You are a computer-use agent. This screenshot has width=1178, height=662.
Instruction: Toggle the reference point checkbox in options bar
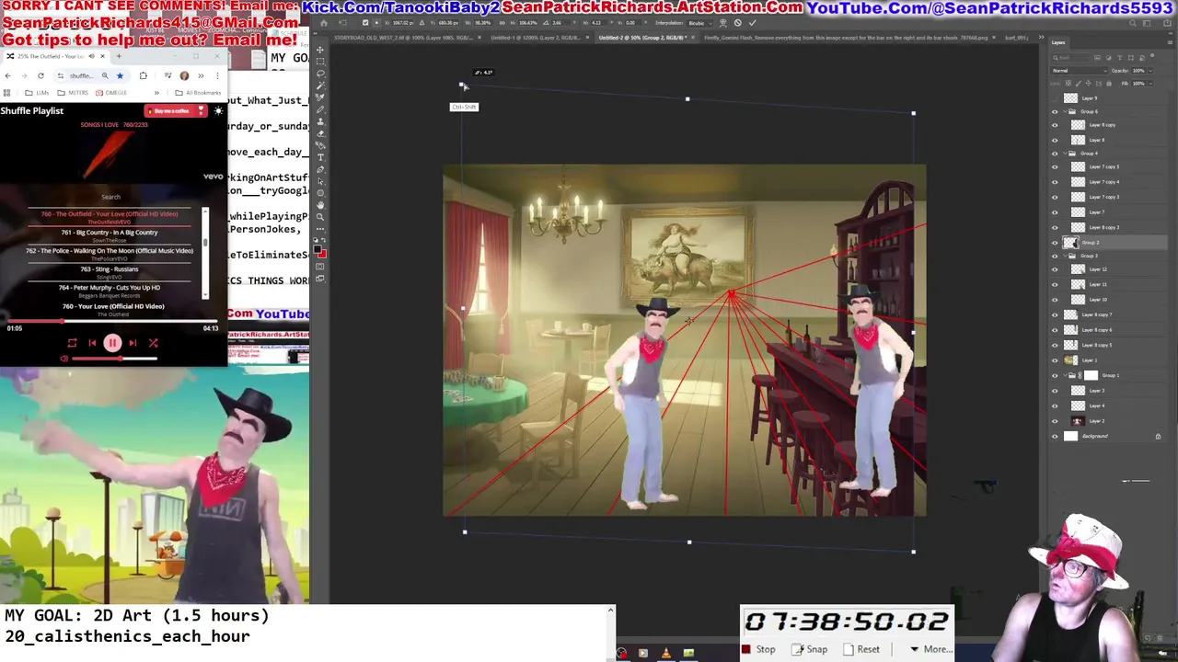(365, 22)
